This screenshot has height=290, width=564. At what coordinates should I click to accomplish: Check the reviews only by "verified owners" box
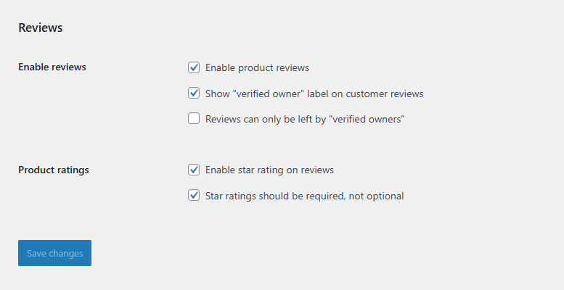194,119
